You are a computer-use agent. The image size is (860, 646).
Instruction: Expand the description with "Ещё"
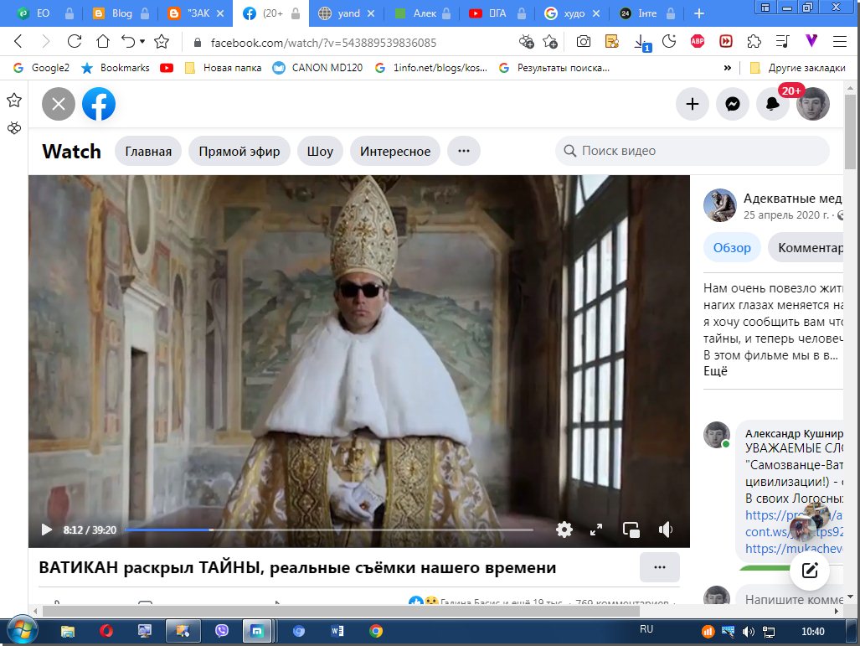(x=715, y=371)
